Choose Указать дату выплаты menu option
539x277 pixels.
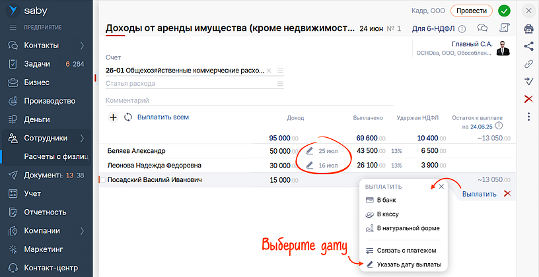[408, 264]
